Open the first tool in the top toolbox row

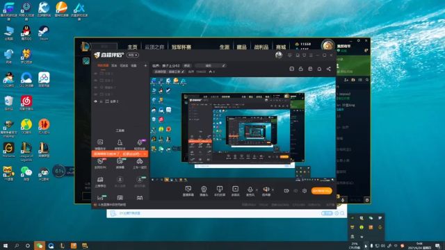100,144
